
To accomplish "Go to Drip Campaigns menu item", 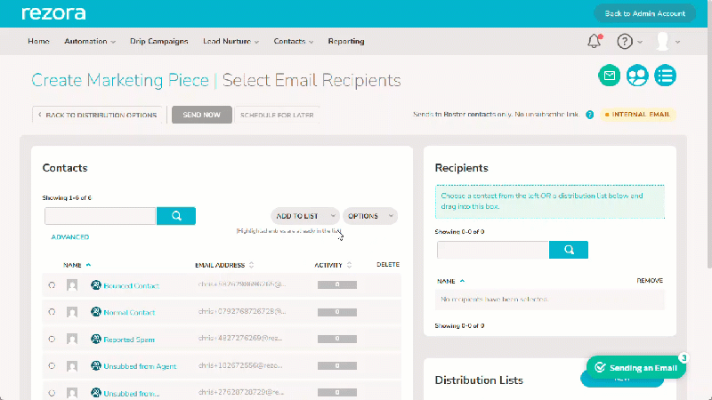I will tap(159, 41).
